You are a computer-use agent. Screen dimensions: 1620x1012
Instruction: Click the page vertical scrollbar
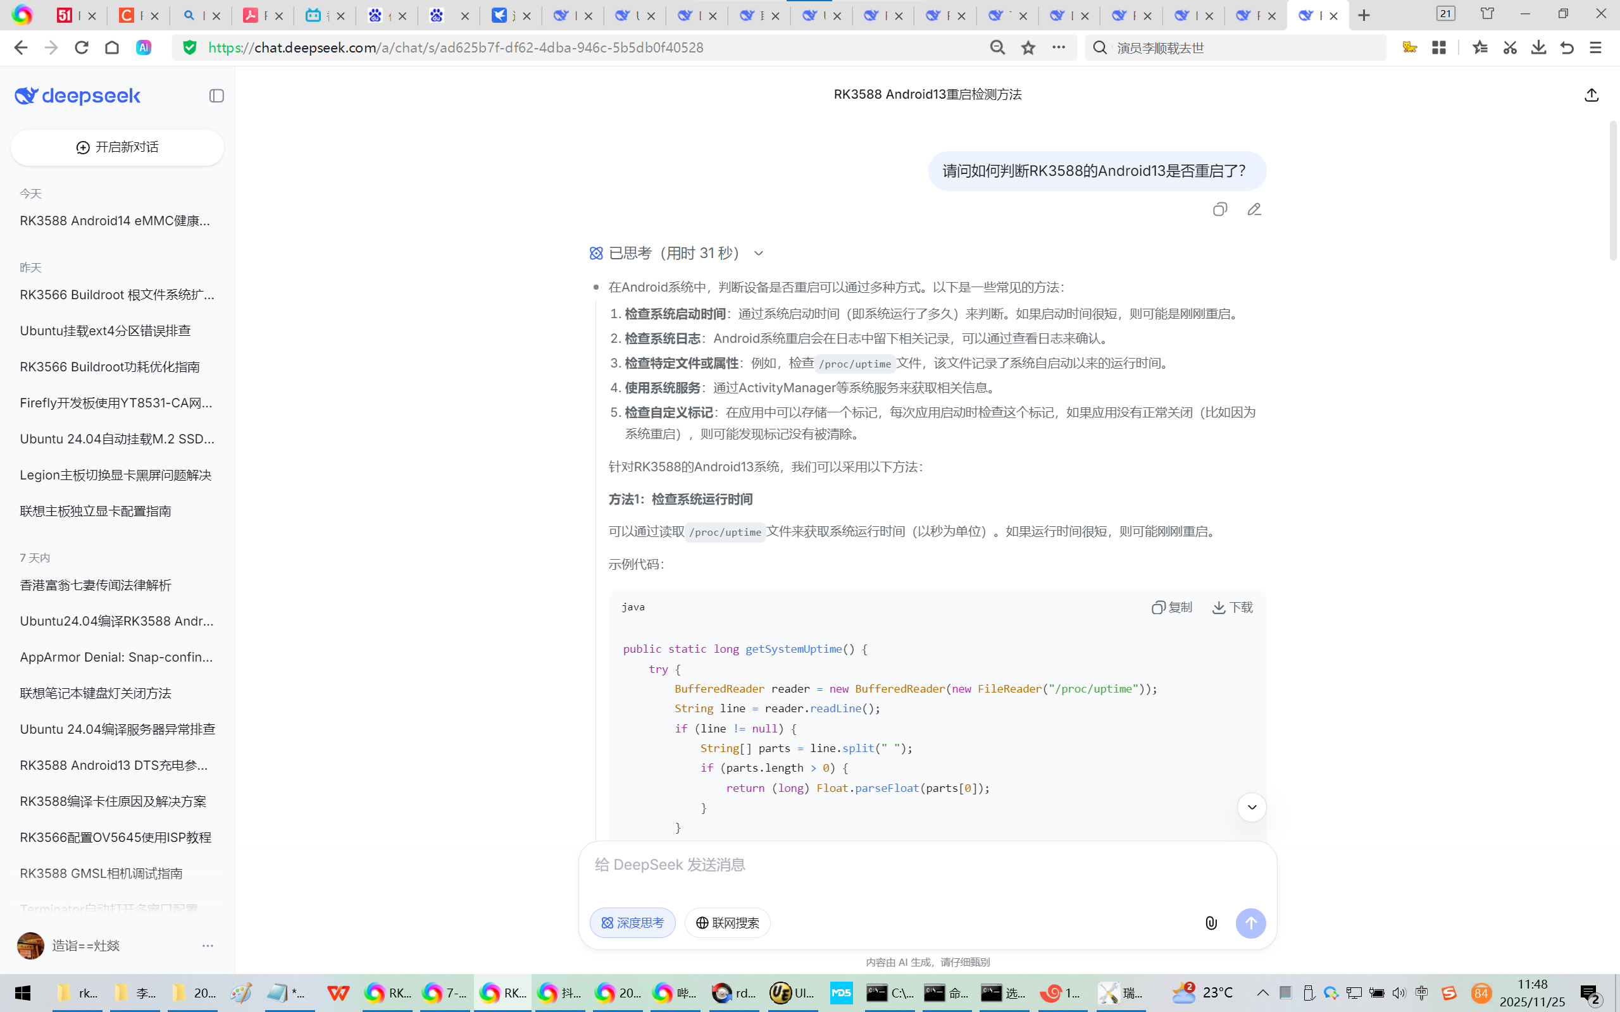[1612, 191]
